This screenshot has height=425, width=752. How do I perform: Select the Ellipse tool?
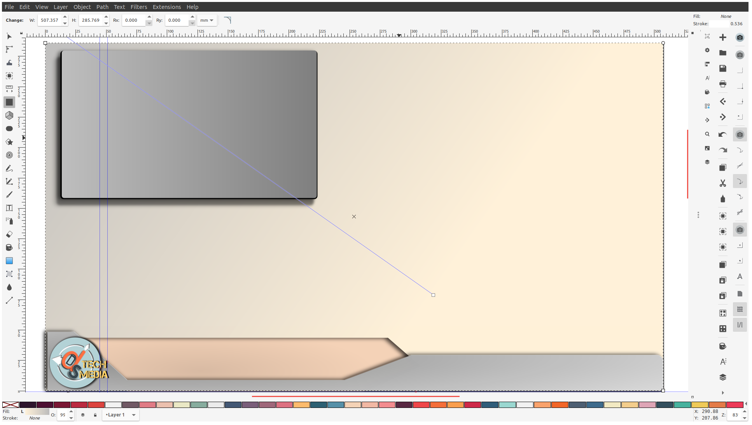9,129
